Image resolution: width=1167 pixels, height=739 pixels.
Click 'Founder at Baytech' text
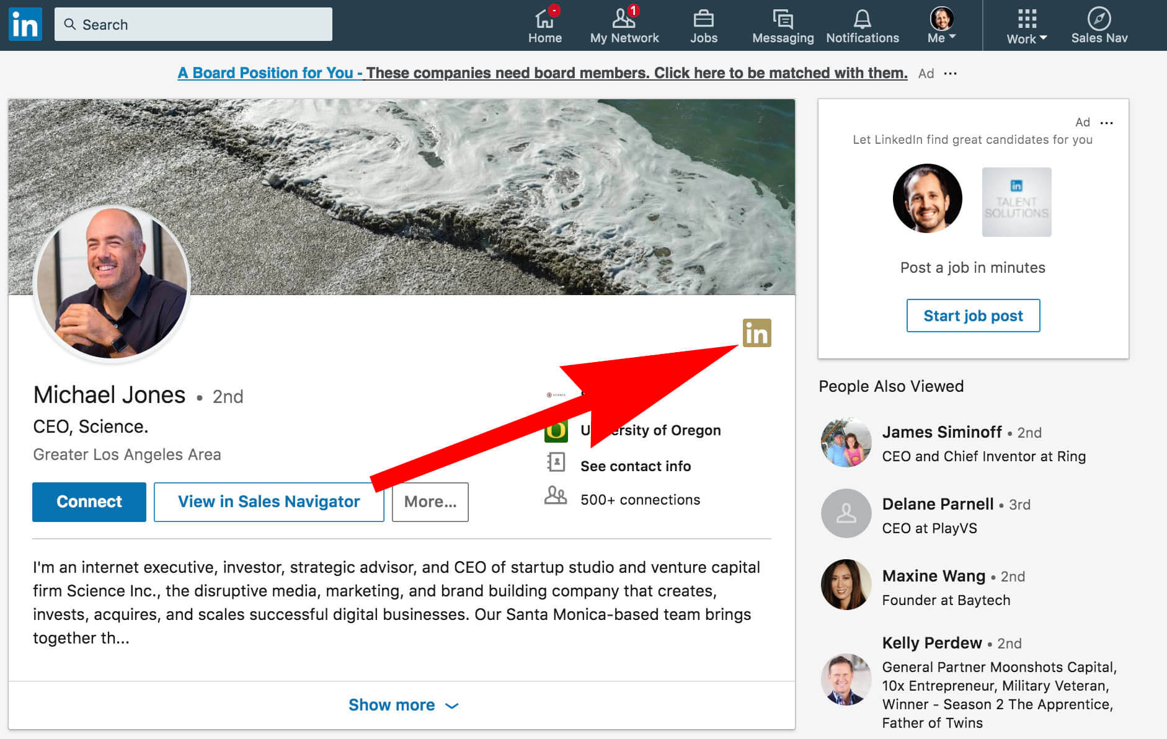946,600
